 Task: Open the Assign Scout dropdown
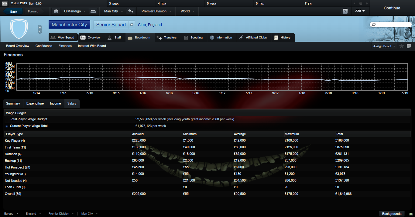click(x=384, y=46)
